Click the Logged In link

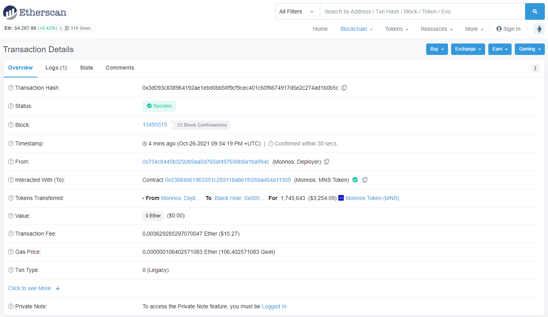pyautogui.click(x=274, y=306)
